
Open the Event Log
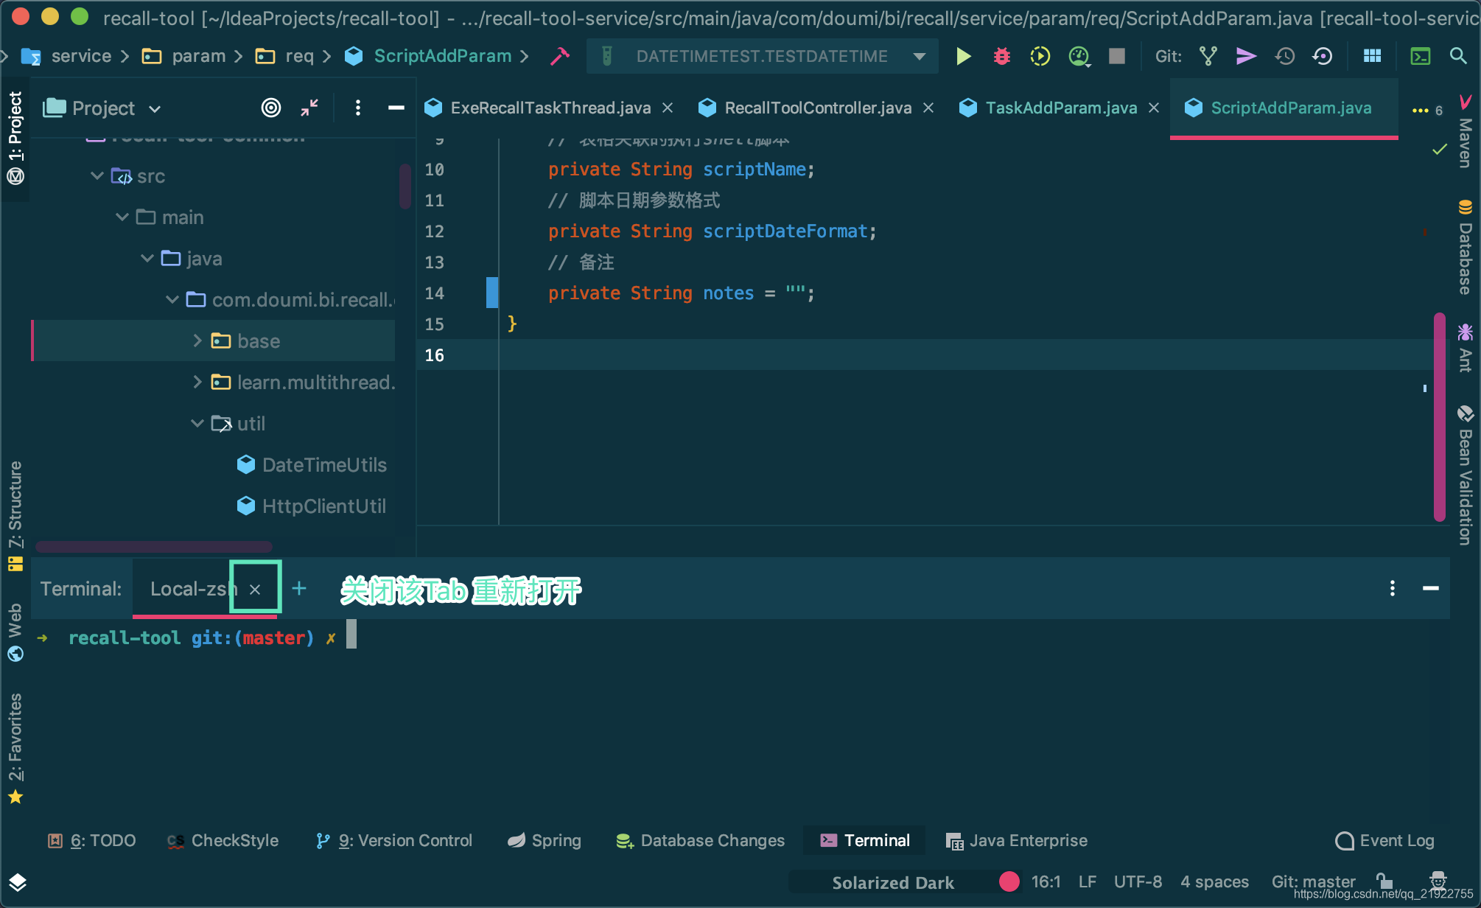(x=1385, y=841)
